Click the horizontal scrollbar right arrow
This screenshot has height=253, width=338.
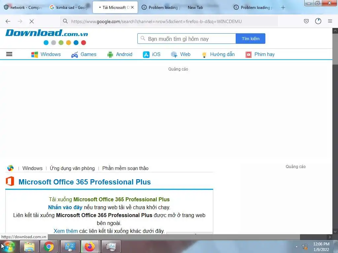click(x=330, y=237)
